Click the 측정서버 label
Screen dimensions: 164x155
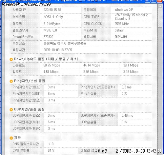pos(90,37)
